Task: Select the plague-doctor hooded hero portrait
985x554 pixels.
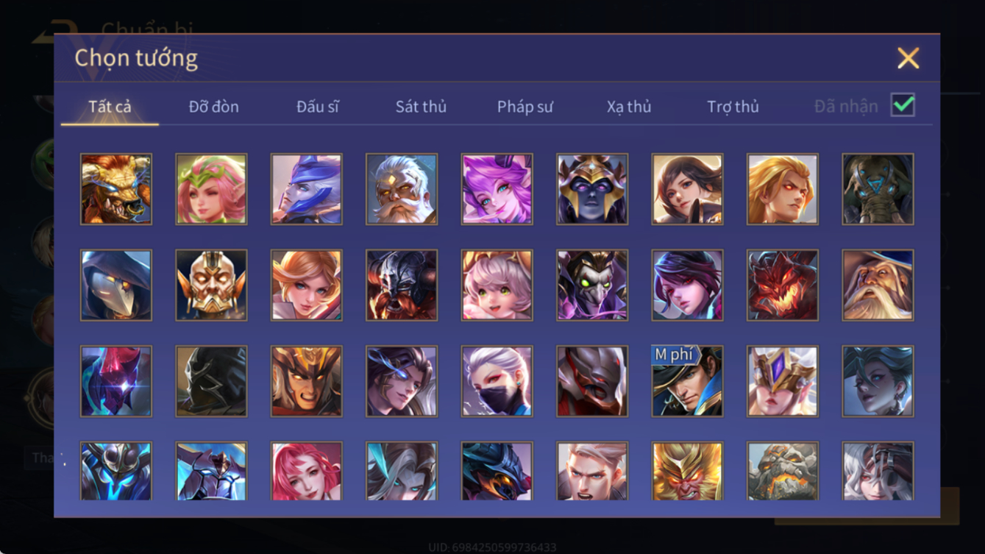Action: pos(116,285)
